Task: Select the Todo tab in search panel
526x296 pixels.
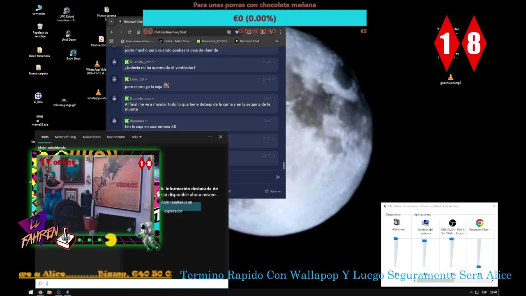Action: pos(45,137)
